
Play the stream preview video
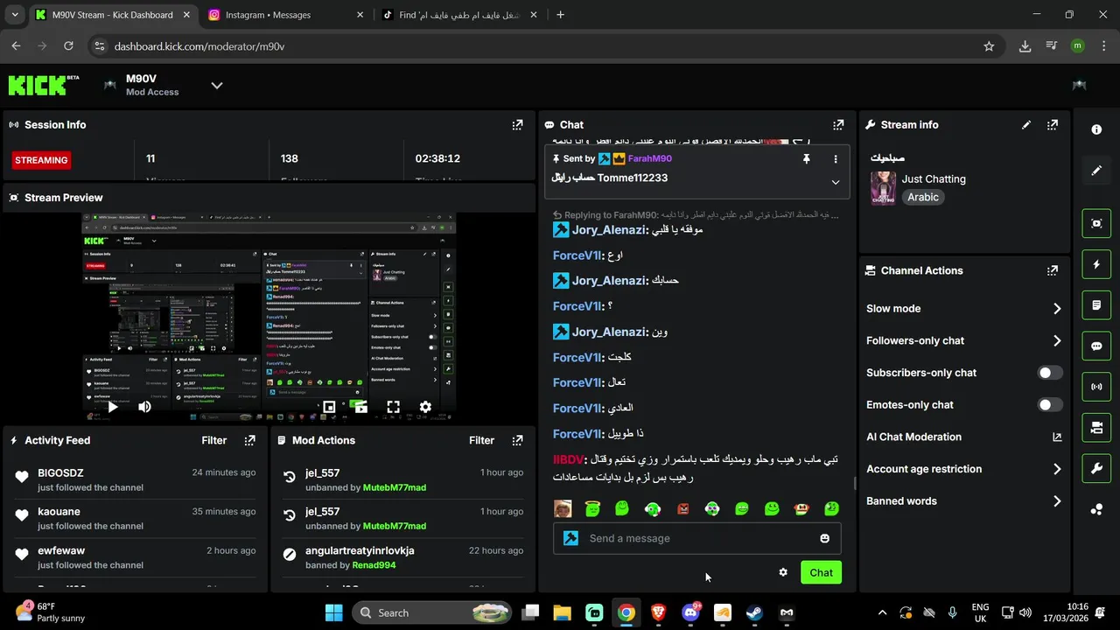(112, 407)
